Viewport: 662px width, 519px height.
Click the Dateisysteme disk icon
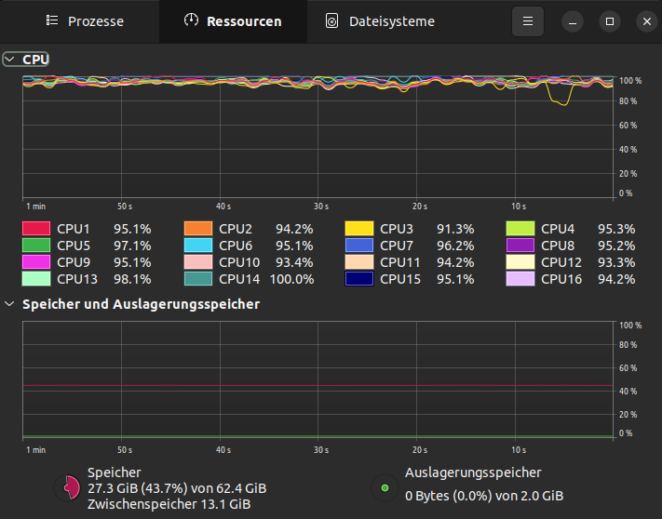[x=331, y=21]
